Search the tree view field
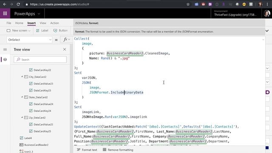Image resolution: width=272 pixels, height=153 pixels. click(40, 59)
